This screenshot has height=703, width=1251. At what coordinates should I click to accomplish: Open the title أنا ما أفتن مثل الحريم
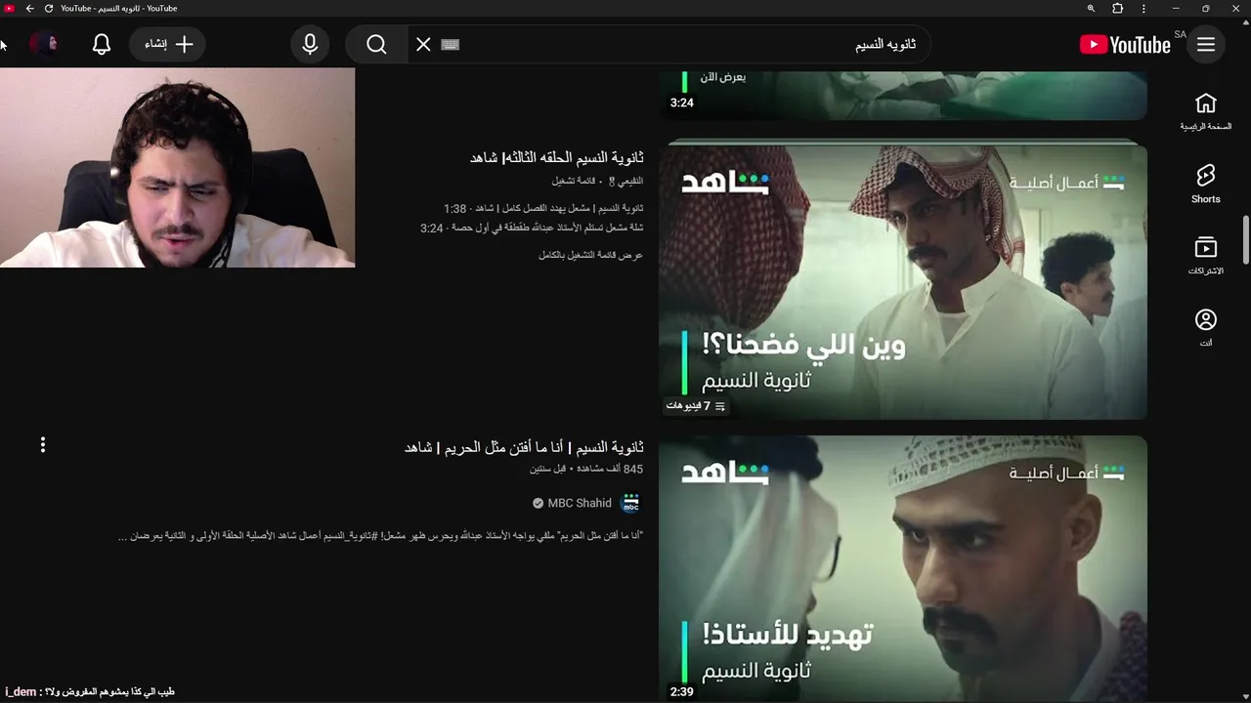click(524, 447)
